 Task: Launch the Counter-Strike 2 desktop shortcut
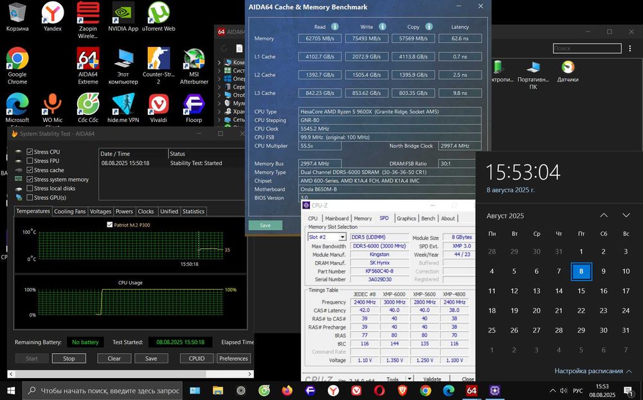point(158,66)
